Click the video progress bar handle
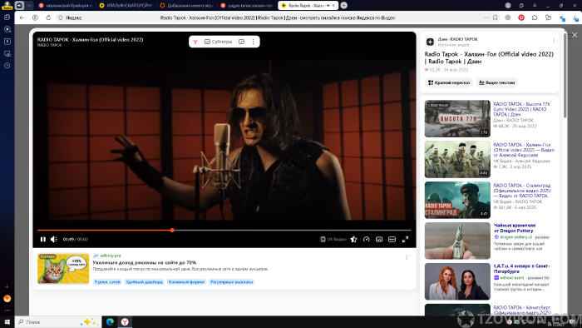This screenshot has height=328, width=582. 172,231
